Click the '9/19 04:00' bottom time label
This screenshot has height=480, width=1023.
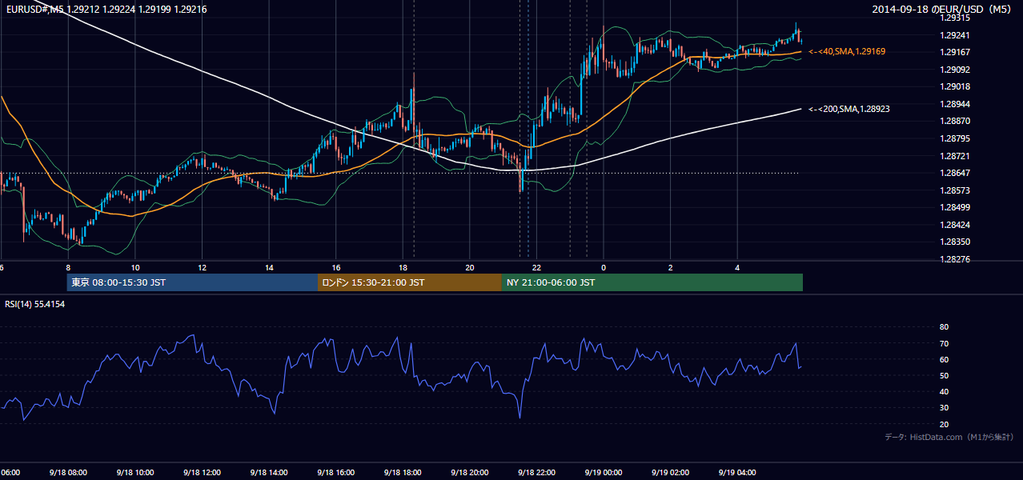point(737,472)
